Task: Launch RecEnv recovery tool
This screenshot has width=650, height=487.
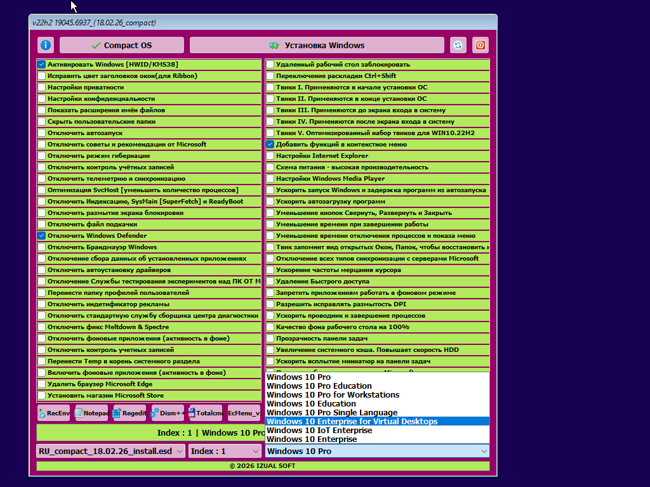Action: [54, 413]
